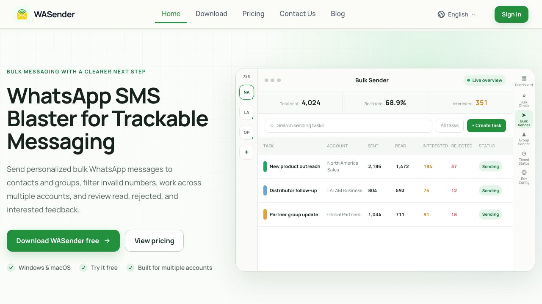The width and height of the screenshot is (542, 304).
Task: Click the rejected count 18
Action: point(454,214)
